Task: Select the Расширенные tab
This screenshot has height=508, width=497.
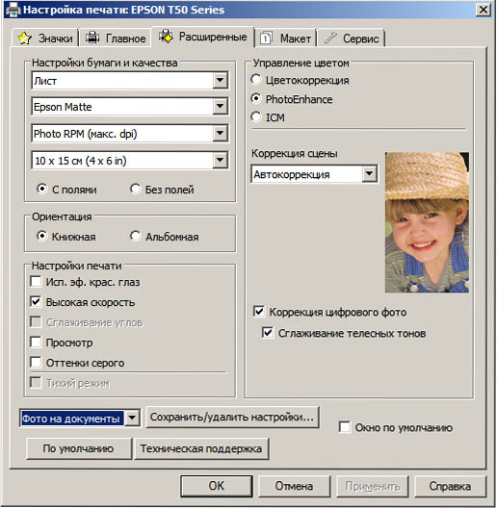Action: (x=203, y=37)
